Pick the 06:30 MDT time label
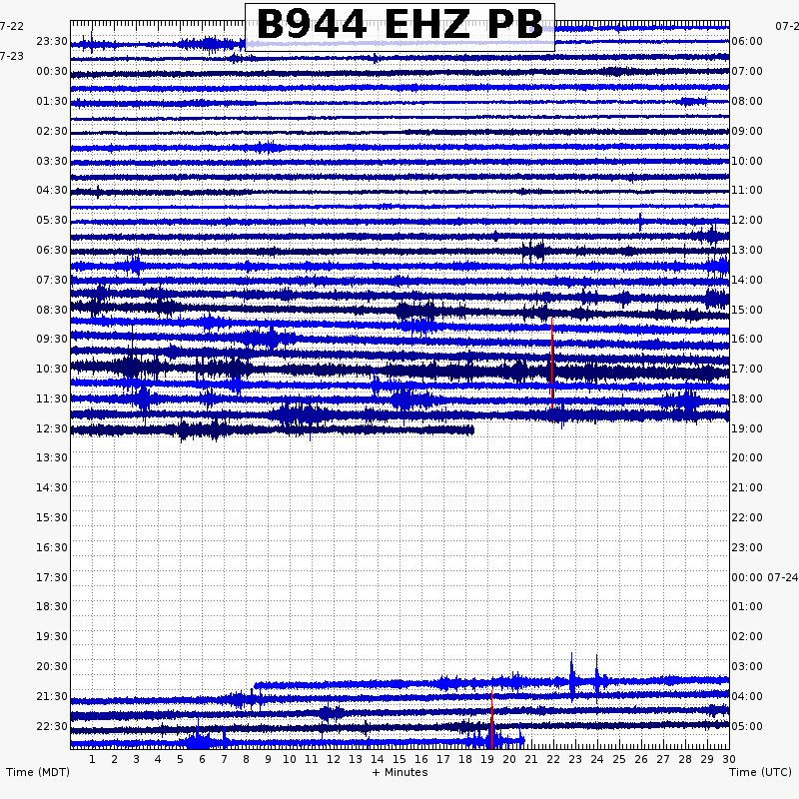799x799 pixels. 52,251
